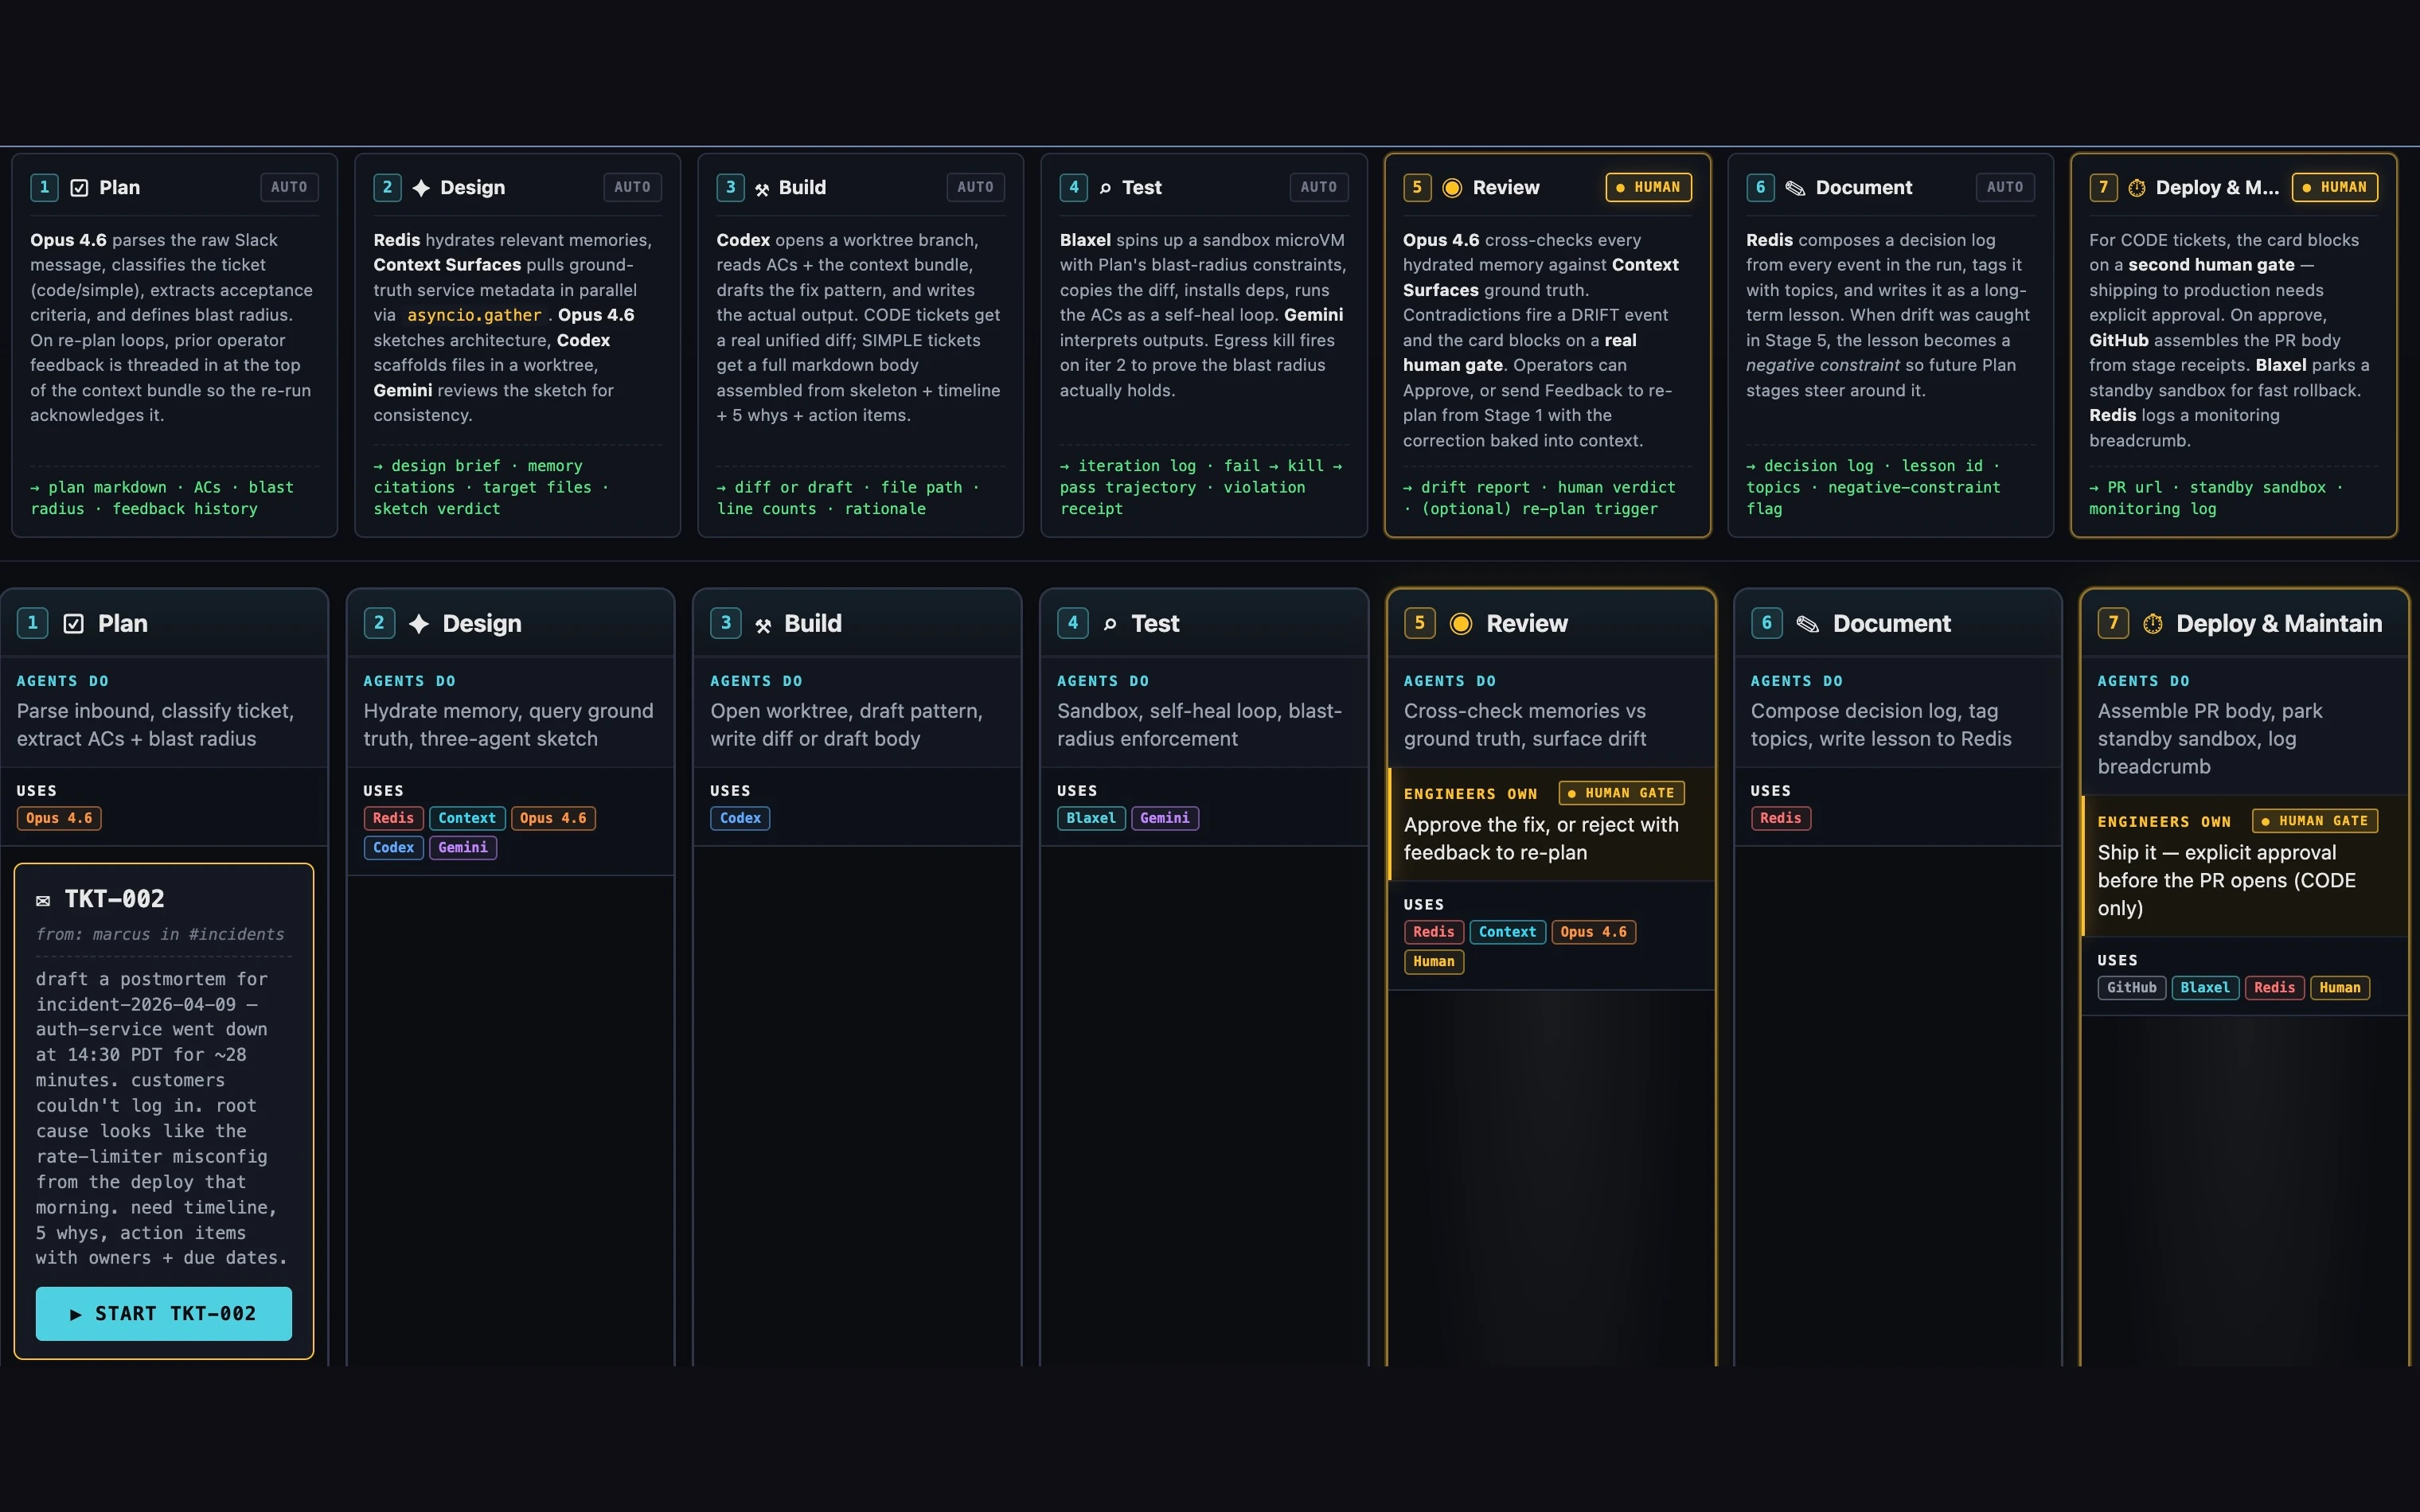Viewport: 2420px width, 1512px height.
Task: Click AUTO badge on top Document card
Action: [x=2005, y=187]
